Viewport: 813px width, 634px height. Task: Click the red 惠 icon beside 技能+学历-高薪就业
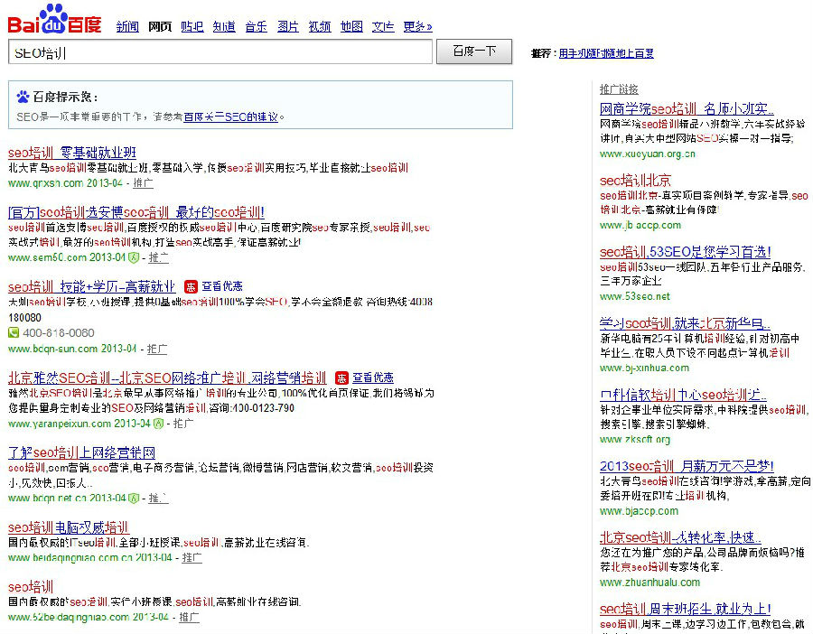click(x=191, y=286)
